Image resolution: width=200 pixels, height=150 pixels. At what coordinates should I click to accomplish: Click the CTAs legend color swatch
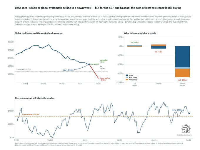click(127, 75)
